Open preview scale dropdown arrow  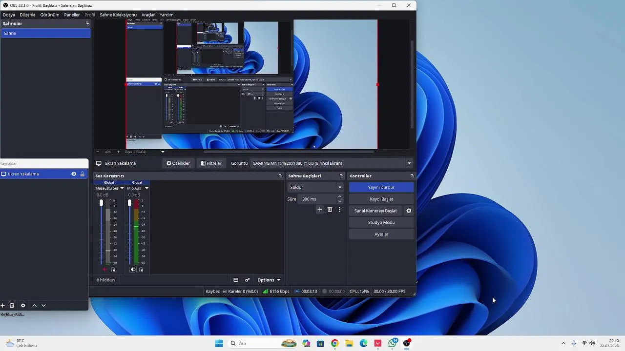163,152
